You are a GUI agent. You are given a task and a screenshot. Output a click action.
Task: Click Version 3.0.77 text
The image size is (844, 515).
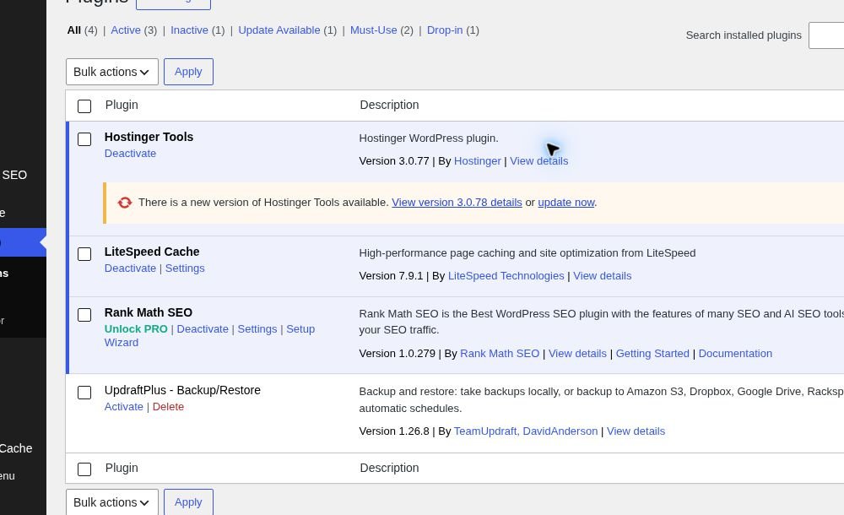point(394,161)
